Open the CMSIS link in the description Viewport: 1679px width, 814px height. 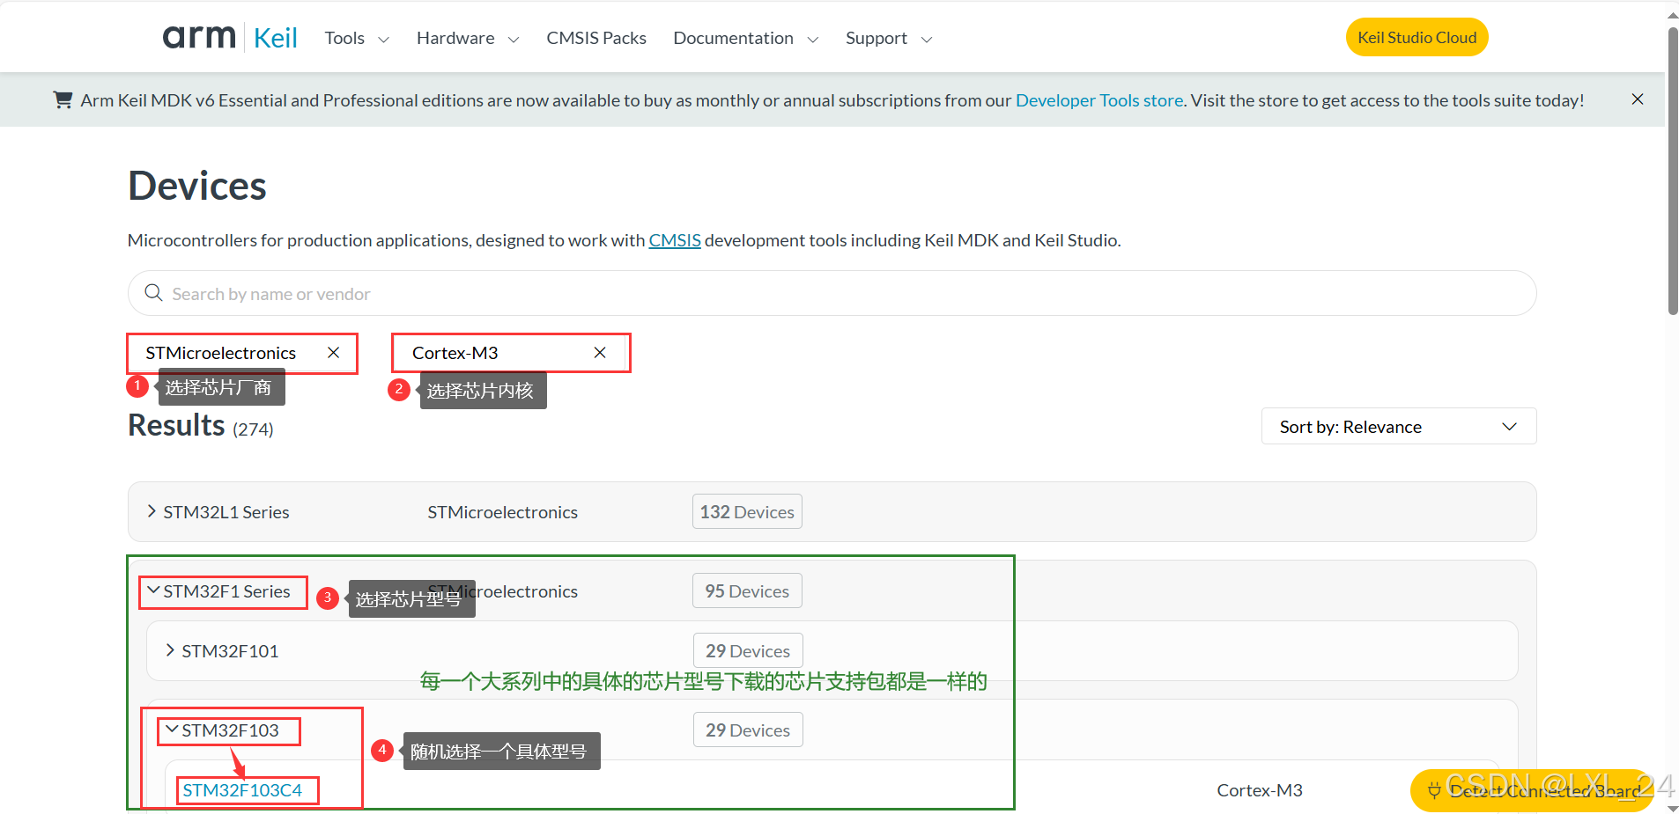point(675,240)
